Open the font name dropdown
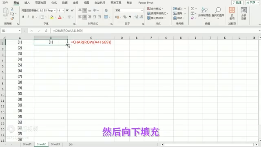This screenshot has width=261, height=147. [x=55, y=11]
